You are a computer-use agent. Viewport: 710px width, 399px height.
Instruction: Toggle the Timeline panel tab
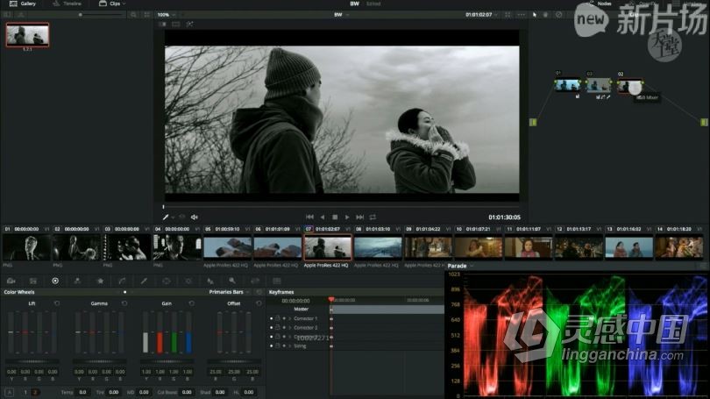point(67,4)
